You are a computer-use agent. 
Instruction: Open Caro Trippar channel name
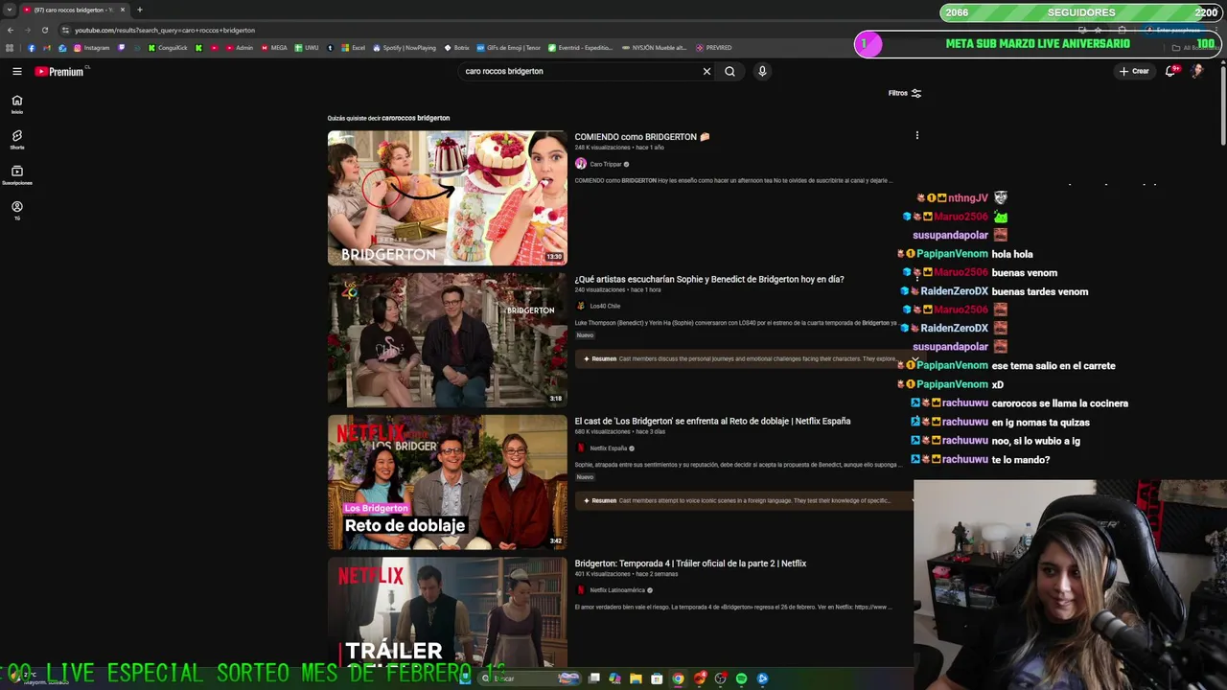point(606,164)
